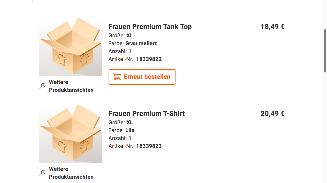Open Weitere Produktansichten for the T-Shirt
Screen dimensions: 327x183
71,173
